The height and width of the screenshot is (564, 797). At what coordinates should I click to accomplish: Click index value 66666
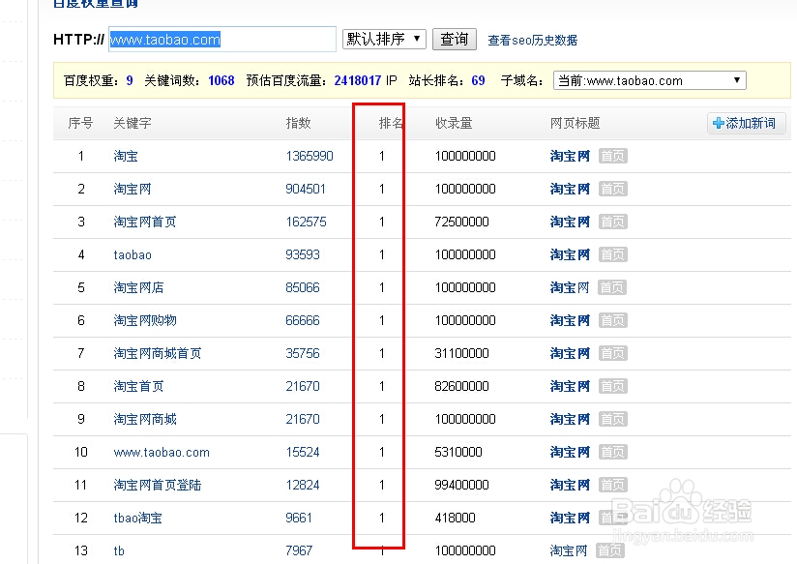(303, 320)
